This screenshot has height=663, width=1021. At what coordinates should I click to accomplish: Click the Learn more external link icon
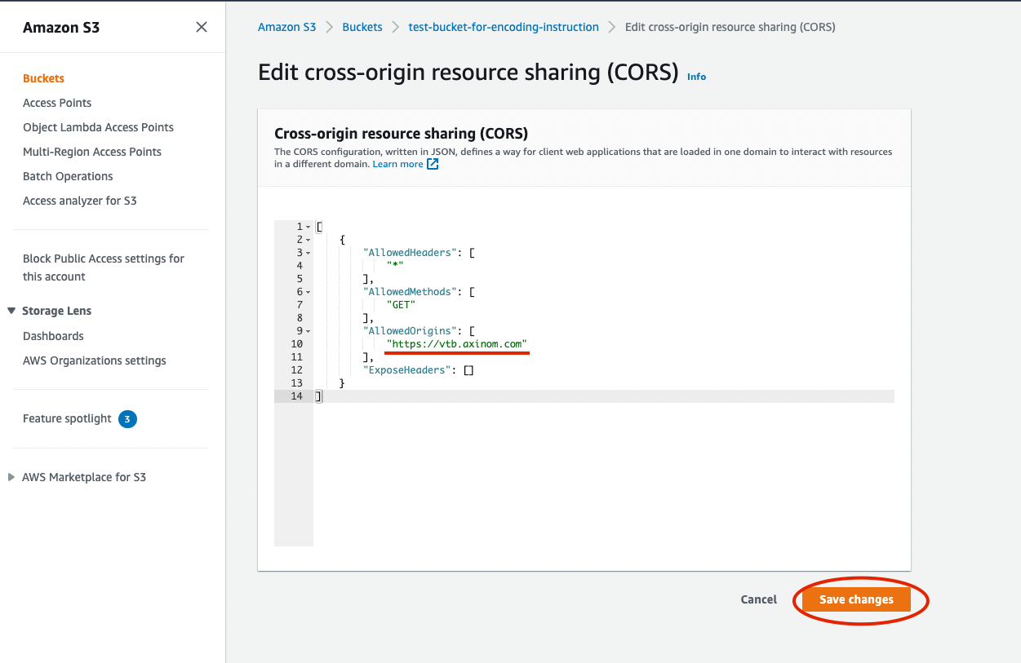pos(433,164)
